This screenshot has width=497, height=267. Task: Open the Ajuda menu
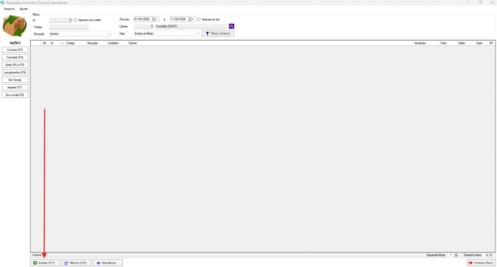23,9
